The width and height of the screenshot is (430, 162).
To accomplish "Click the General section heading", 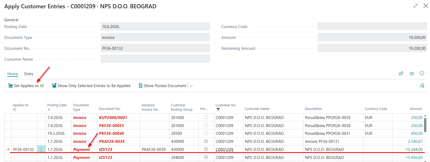I will [11, 20].
